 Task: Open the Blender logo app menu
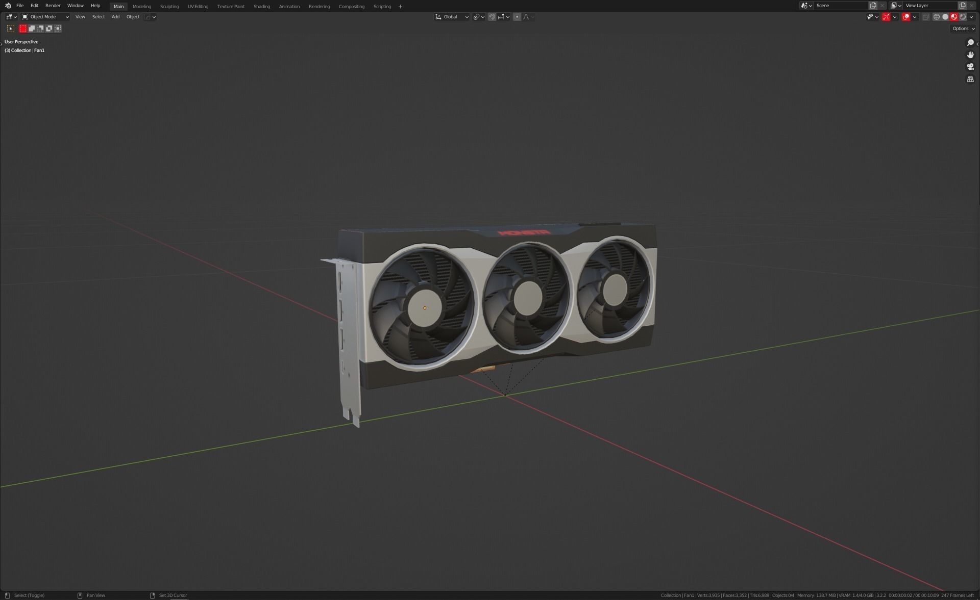click(8, 6)
